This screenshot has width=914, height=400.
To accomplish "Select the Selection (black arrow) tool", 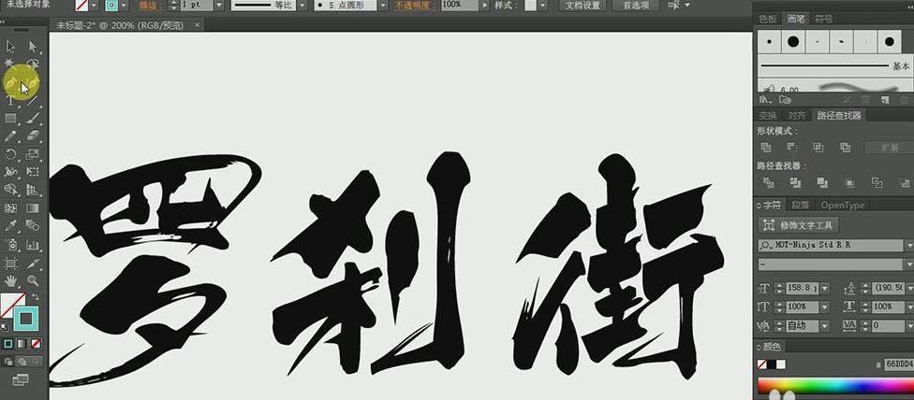I will [11, 47].
